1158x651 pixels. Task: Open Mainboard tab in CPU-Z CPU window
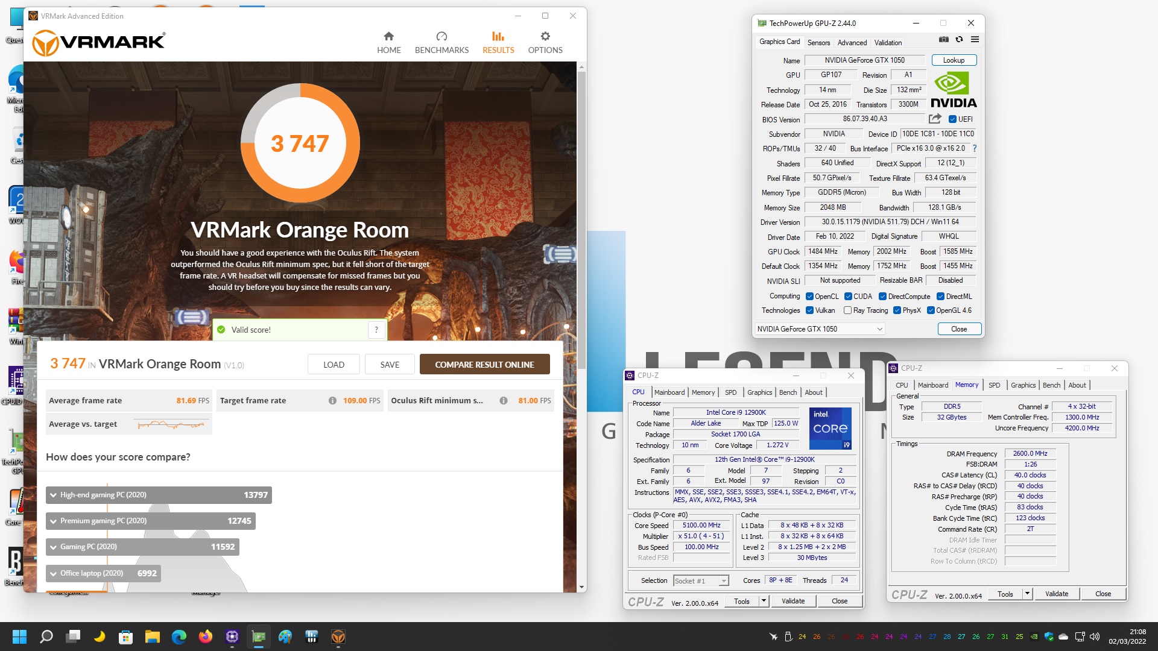pyautogui.click(x=669, y=392)
